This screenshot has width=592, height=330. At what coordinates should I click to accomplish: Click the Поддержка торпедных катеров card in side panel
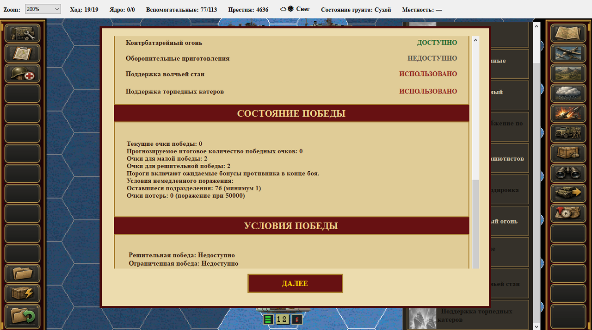[469, 315]
